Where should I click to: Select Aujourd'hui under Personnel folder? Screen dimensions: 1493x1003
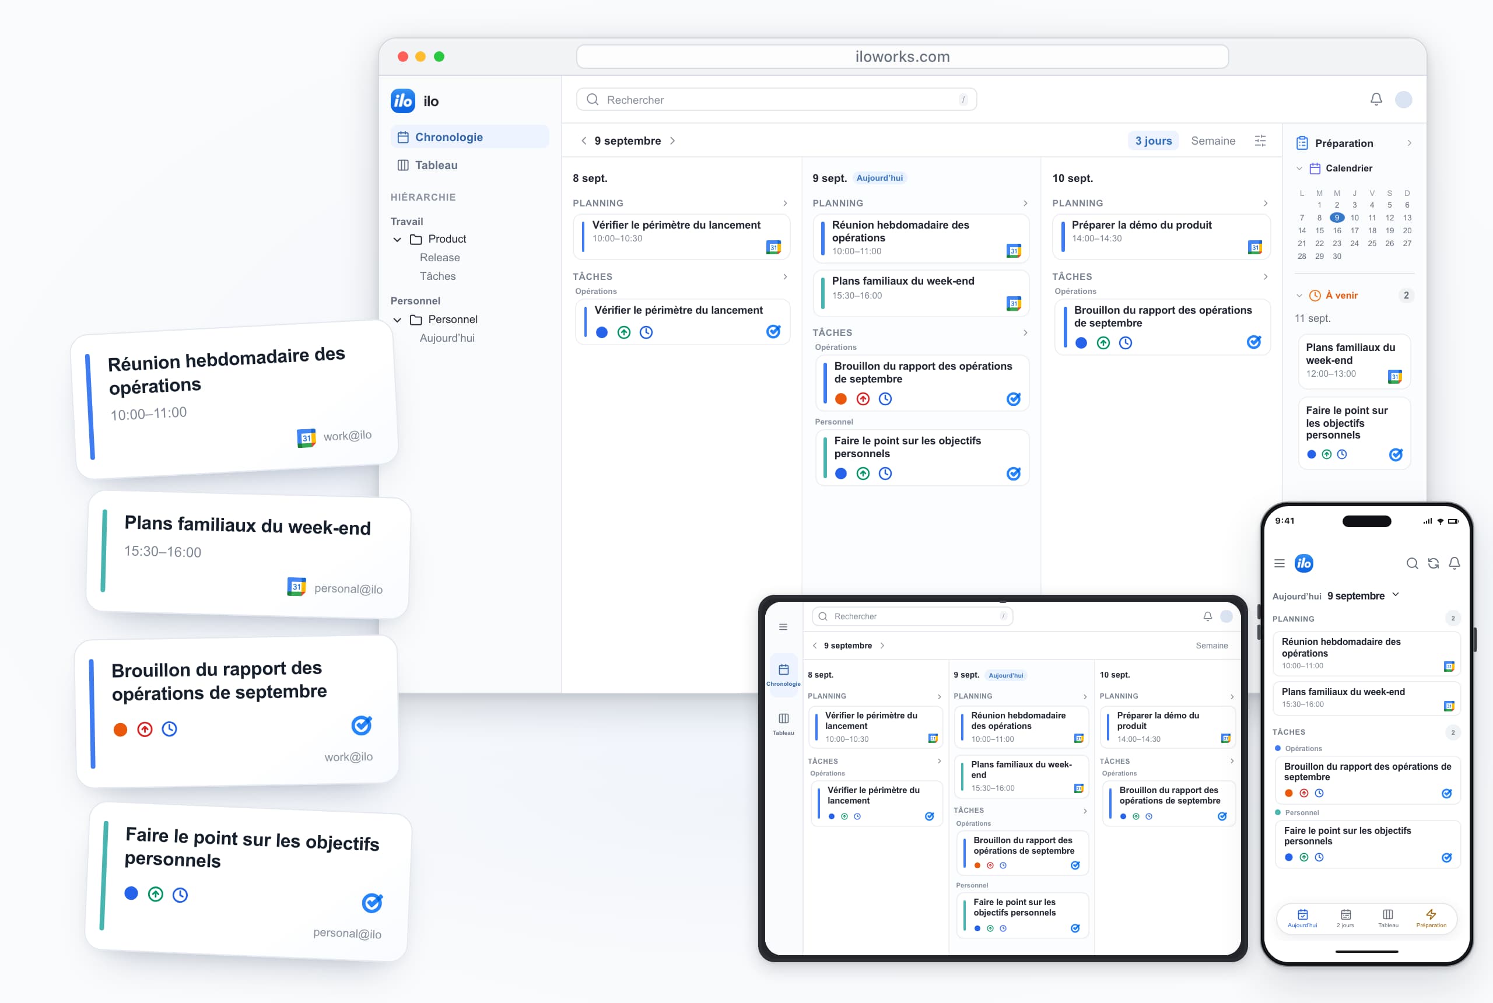[x=447, y=338]
